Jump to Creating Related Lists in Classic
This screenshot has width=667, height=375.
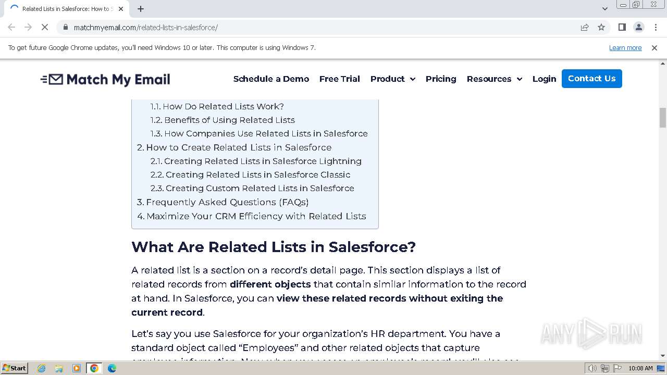point(251,174)
